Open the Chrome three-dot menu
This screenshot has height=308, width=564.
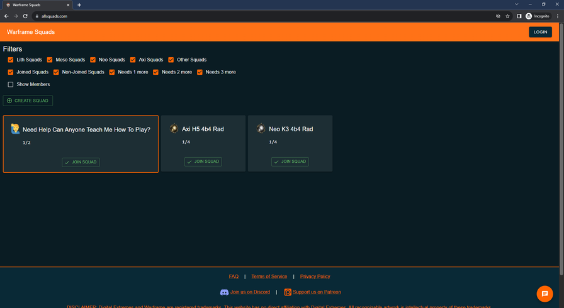[x=558, y=16]
